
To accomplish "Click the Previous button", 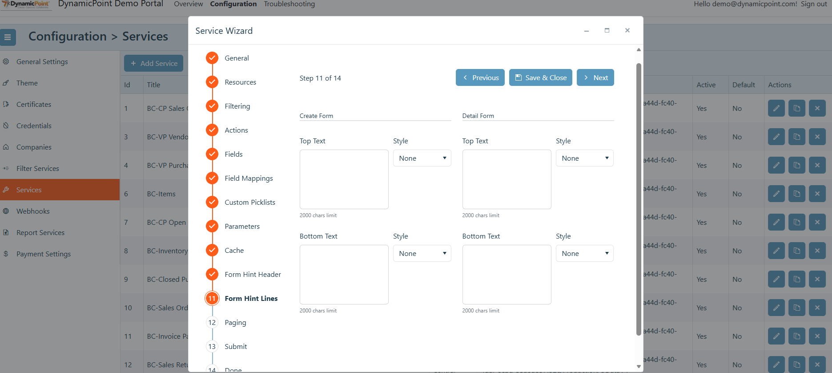I will (x=480, y=77).
